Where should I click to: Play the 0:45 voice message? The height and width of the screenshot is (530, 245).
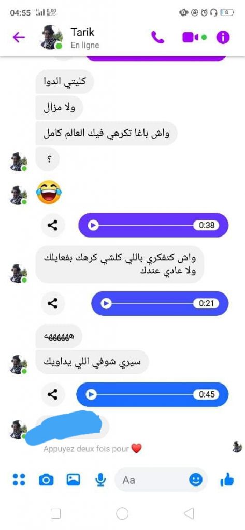91,394
